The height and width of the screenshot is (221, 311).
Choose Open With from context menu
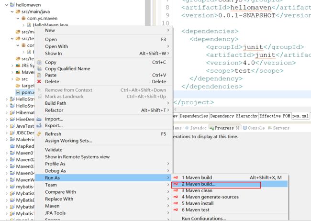104,46
